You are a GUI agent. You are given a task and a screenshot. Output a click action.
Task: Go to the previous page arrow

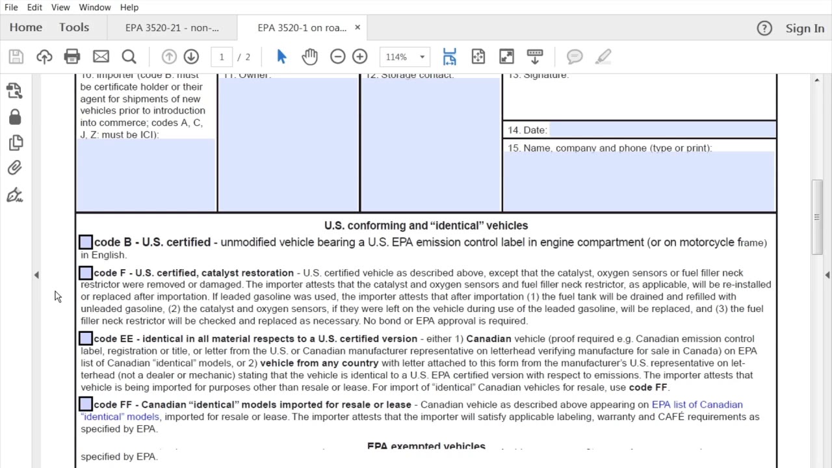[x=169, y=57]
